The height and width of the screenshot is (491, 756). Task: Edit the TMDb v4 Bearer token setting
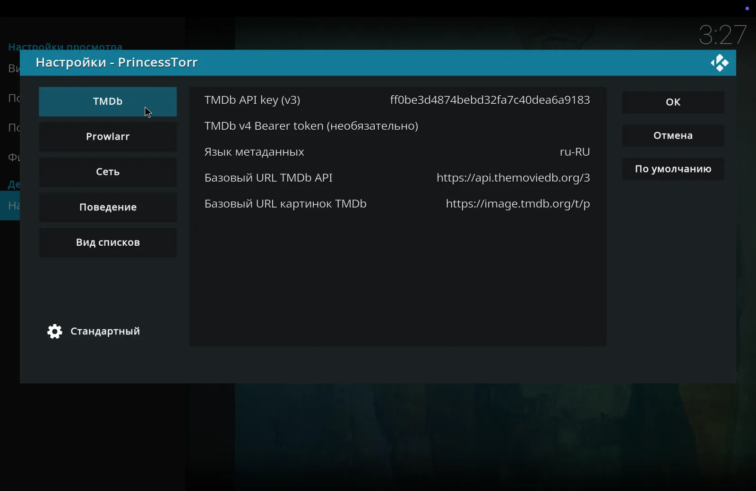397,126
